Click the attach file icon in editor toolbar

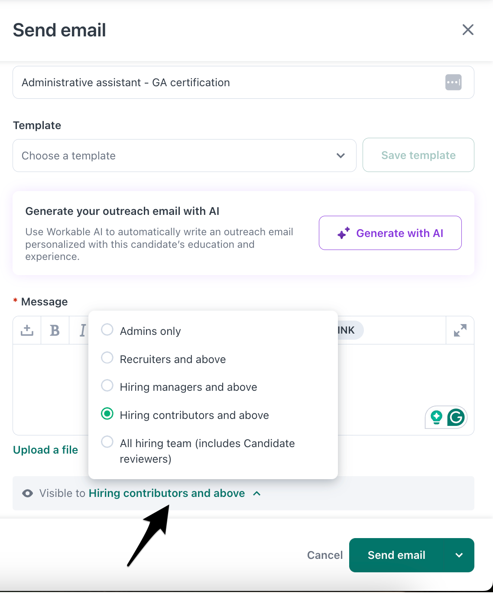tap(27, 330)
